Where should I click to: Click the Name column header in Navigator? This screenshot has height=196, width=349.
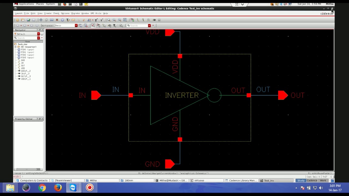click(x=28, y=42)
